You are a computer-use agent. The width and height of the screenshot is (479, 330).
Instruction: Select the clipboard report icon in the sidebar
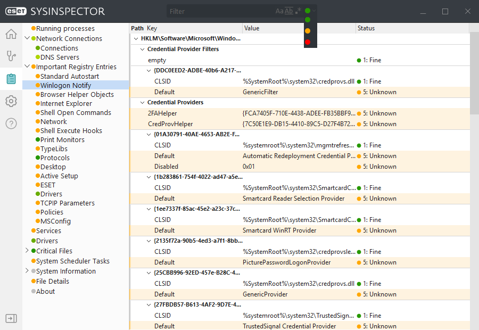(11, 79)
